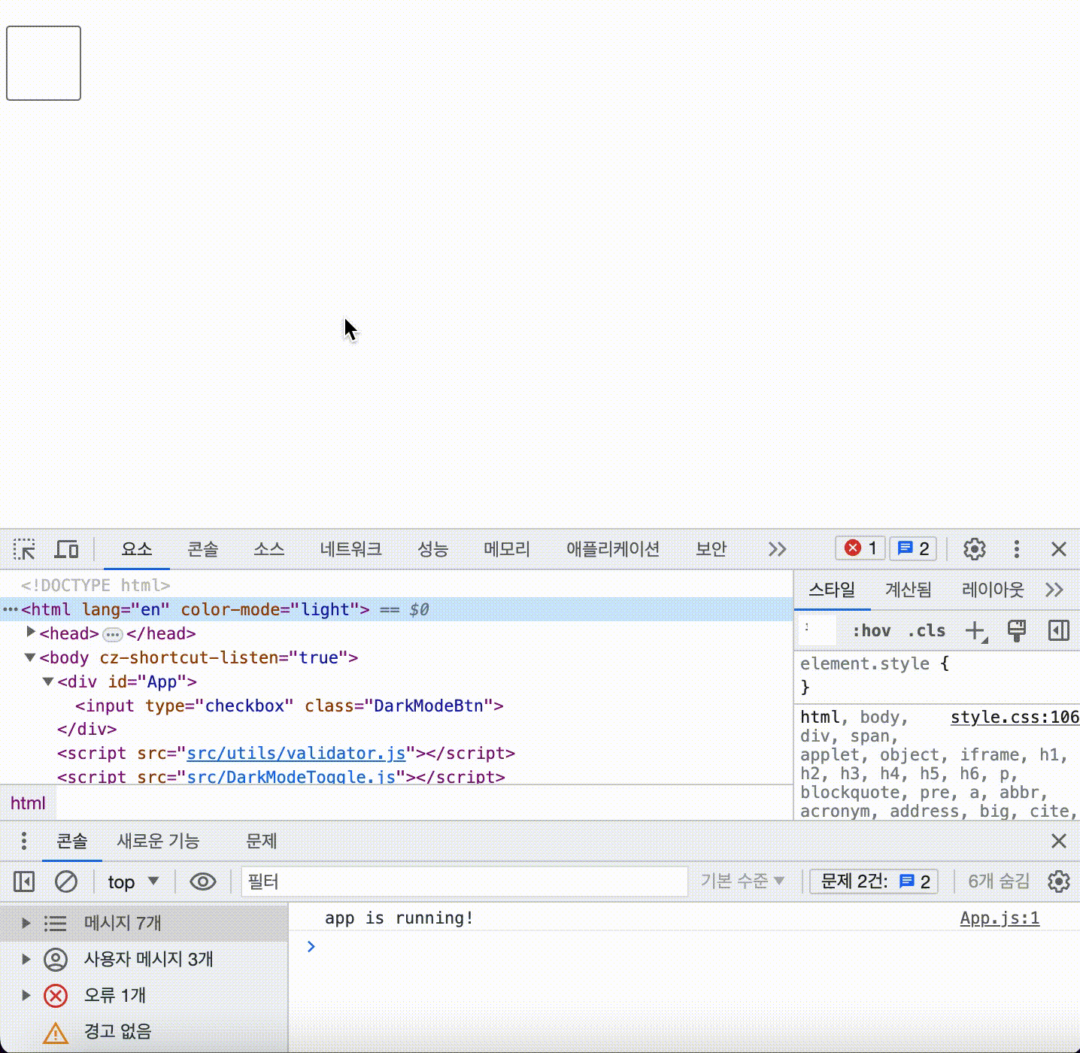Image resolution: width=1080 pixels, height=1053 pixels.
Task: Open the 새로운 기능 drawer tab
Action: 158,841
